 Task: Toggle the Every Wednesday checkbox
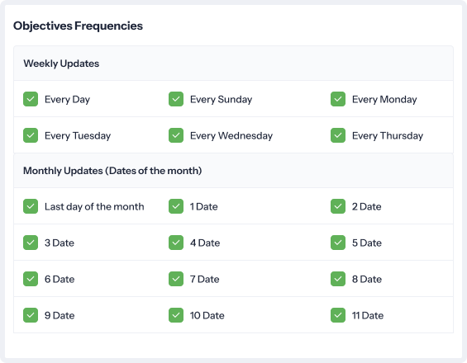coord(176,135)
